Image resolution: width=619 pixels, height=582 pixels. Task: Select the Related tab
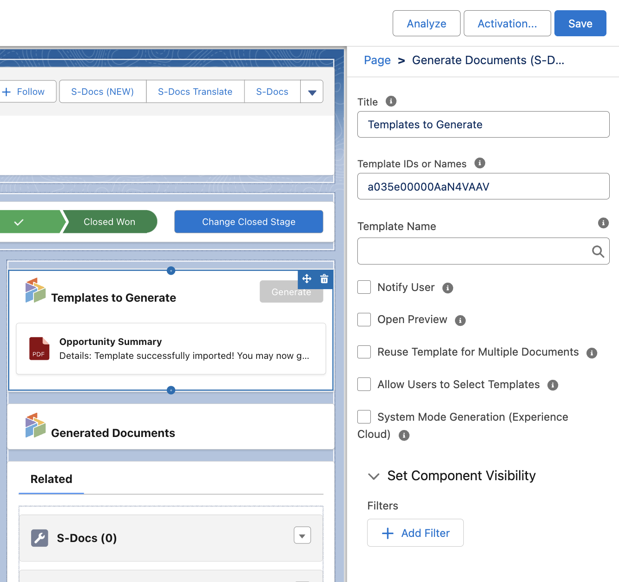51,479
